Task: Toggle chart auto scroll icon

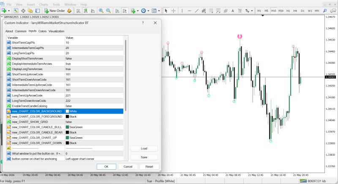Action: pos(117,11)
